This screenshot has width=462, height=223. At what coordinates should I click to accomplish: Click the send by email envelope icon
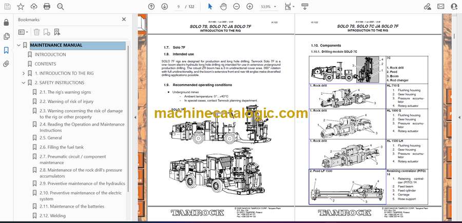click(441, 7)
